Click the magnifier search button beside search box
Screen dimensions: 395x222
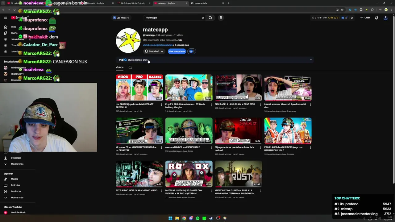[210, 18]
